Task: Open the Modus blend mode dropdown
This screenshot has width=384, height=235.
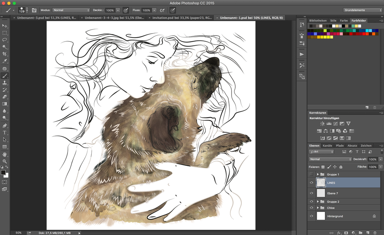Action: (71, 10)
